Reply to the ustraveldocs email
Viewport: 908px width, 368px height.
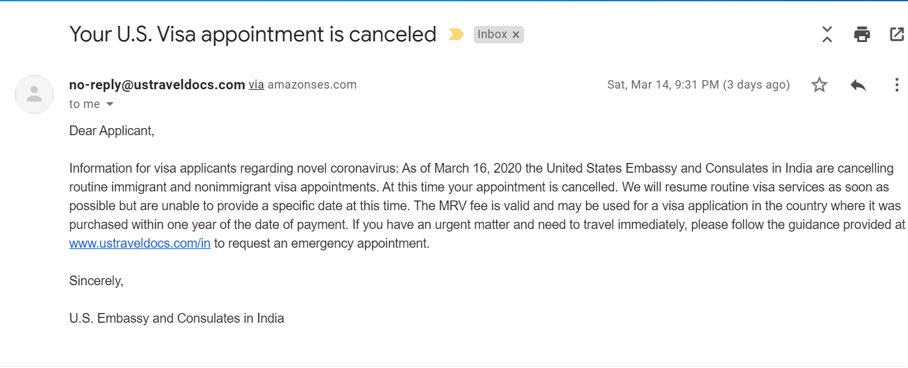pos(858,85)
